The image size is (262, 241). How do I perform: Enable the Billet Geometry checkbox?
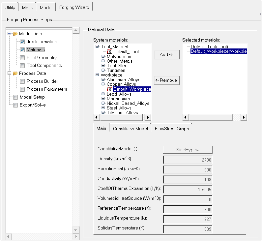(22, 58)
